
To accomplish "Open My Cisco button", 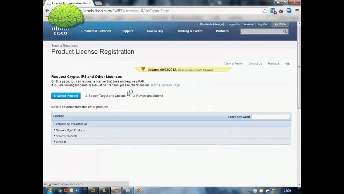I will tap(280, 24).
